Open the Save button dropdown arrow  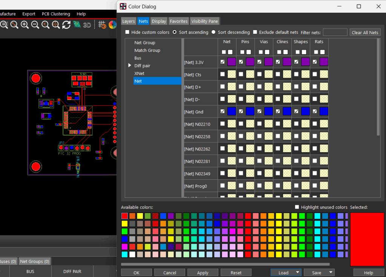click(x=331, y=272)
